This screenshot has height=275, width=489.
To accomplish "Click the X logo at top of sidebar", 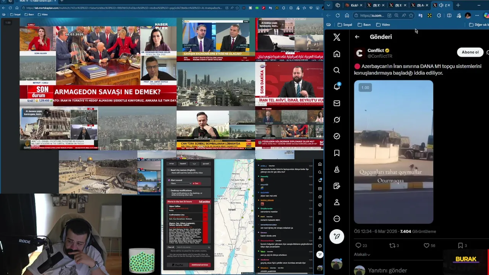I will click(x=337, y=37).
